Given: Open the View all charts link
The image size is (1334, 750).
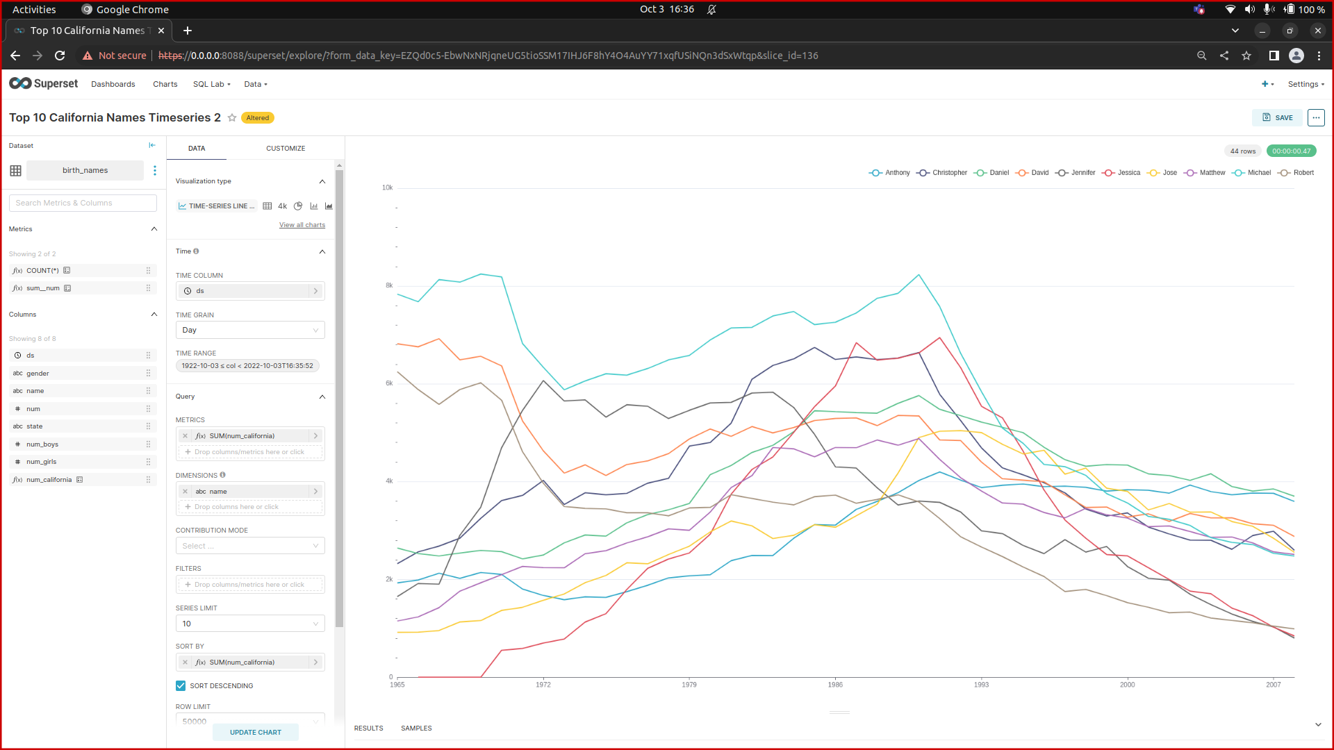Looking at the screenshot, I should click(302, 224).
